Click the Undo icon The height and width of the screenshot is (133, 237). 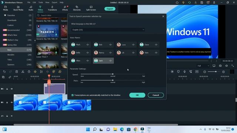click(x=4, y=72)
